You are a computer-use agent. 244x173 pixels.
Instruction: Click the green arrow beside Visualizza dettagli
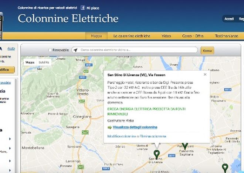coord(109,127)
